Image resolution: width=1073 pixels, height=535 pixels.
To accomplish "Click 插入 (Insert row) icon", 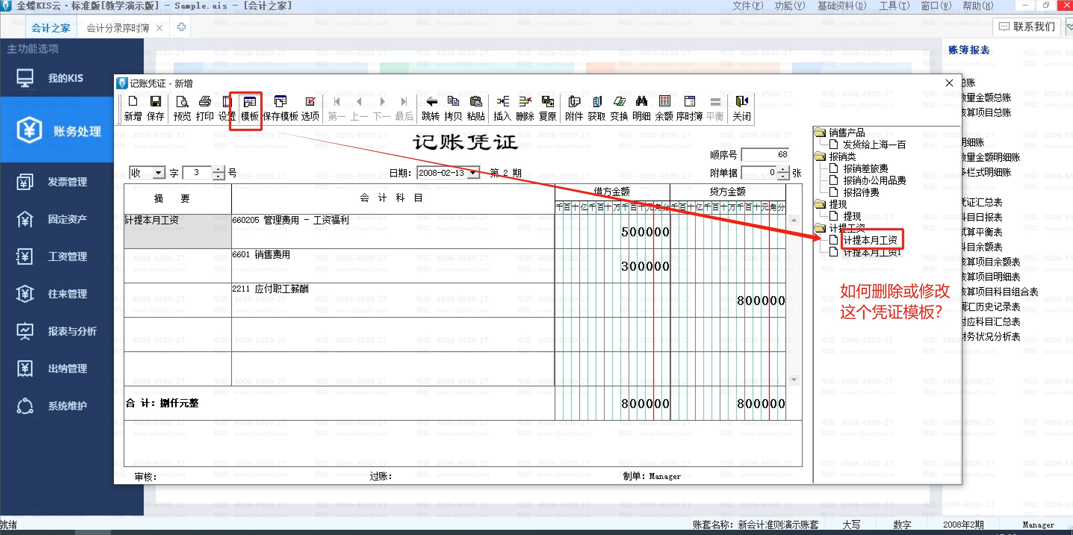I will click(502, 108).
